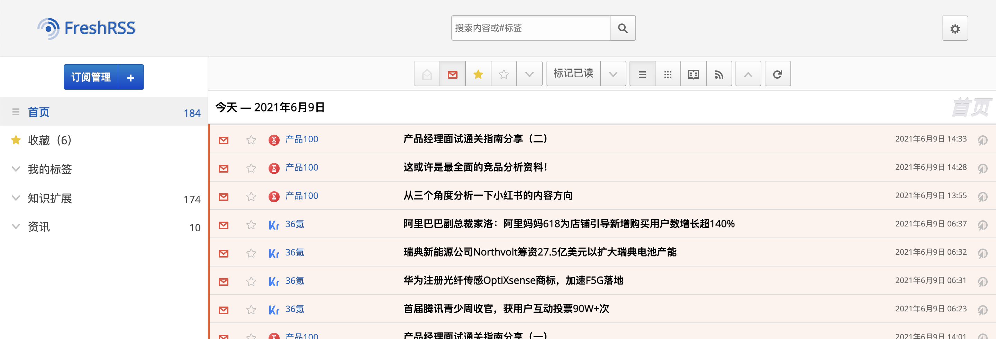Switch to the compact list view
The height and width of the screenshot is (339, 996).
tap(642, 74)
